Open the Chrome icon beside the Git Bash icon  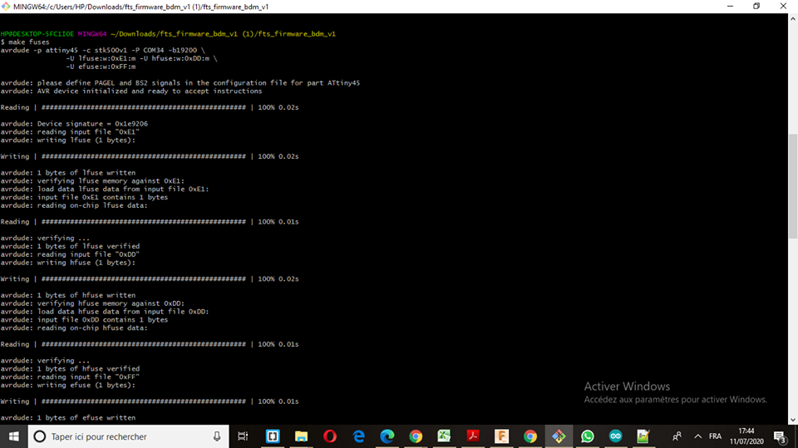(x=530, y=436)
